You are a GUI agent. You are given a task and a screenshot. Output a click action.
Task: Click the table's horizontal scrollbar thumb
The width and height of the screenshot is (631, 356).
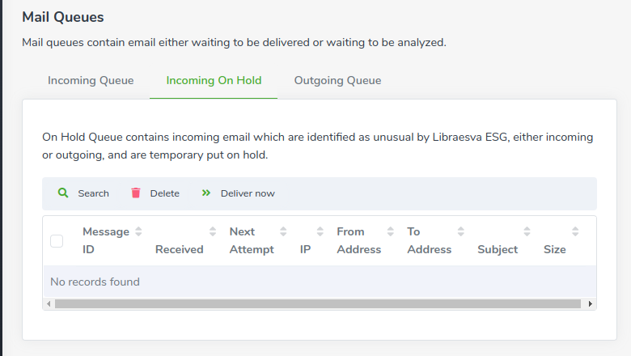pyautogui.click(x=318, y=303)
